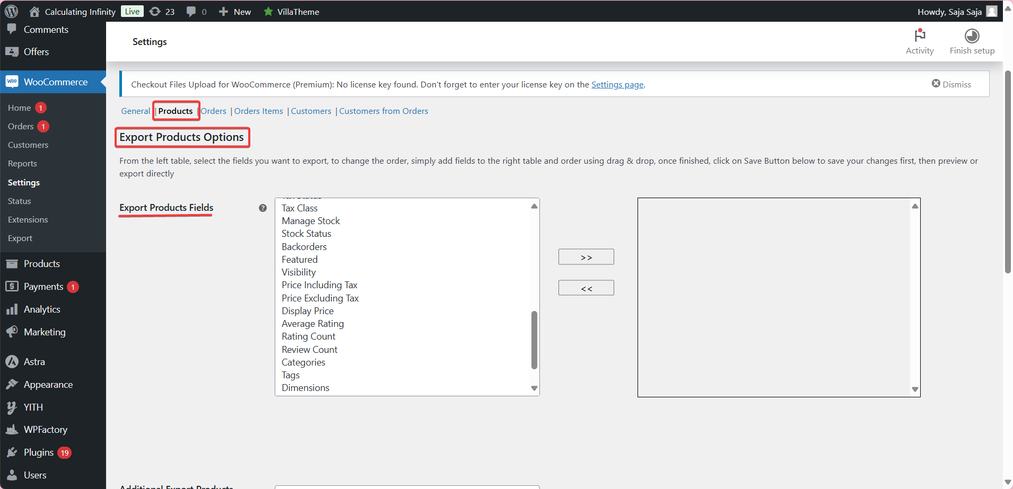1013x489 pixels.
Task: Switch to the Orders Items tab
Action: 258,111
